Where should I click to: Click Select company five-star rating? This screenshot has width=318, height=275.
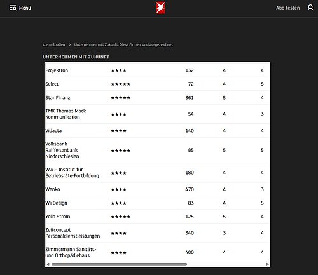click(121, 84)
